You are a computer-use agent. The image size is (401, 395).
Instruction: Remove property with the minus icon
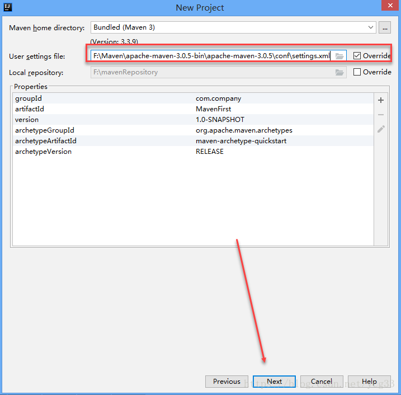(x=381, y=115)
